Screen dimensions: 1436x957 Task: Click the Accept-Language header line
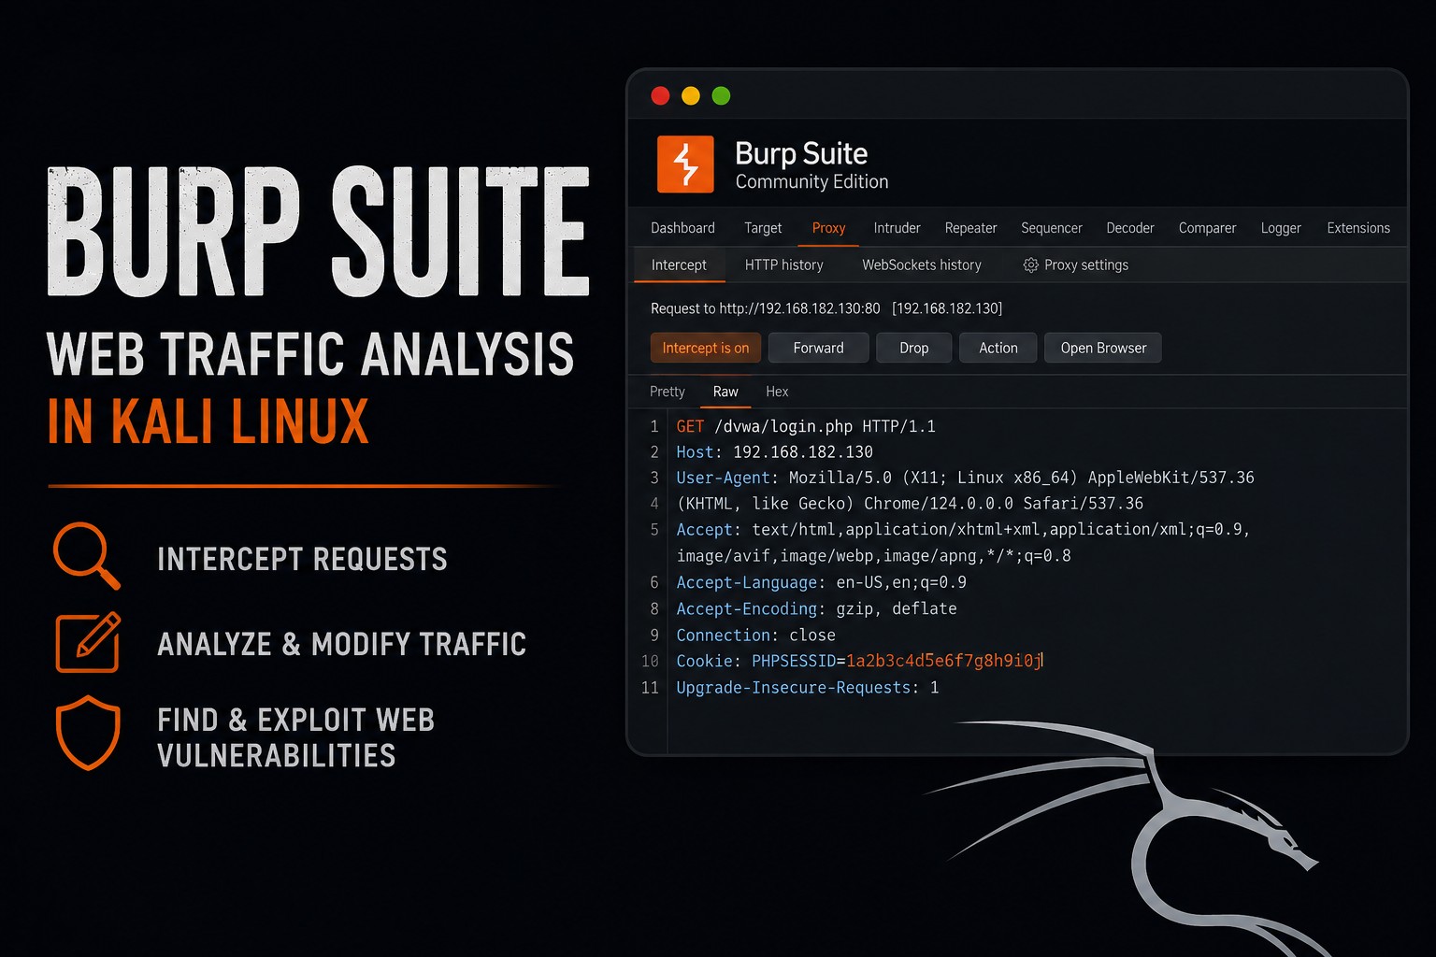click(822, 582)
